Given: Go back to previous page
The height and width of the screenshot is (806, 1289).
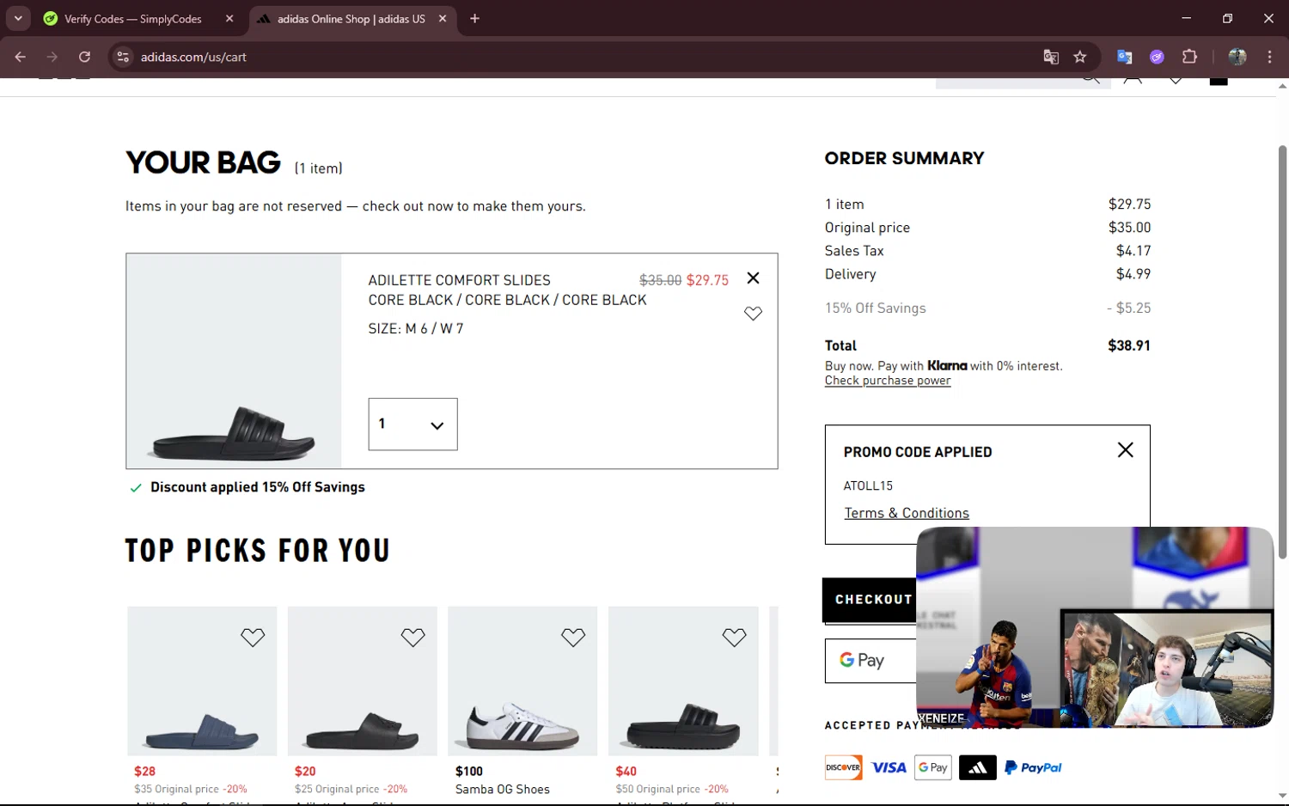Looking at the screenshot, I should click(21, 57).
